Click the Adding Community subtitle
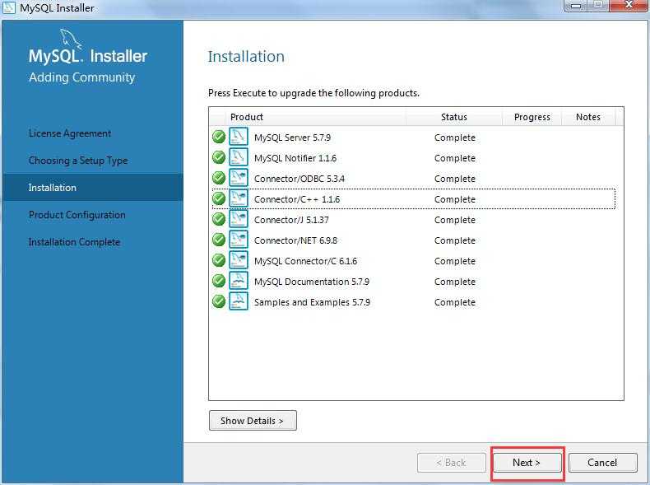 (x=82, y=77)
